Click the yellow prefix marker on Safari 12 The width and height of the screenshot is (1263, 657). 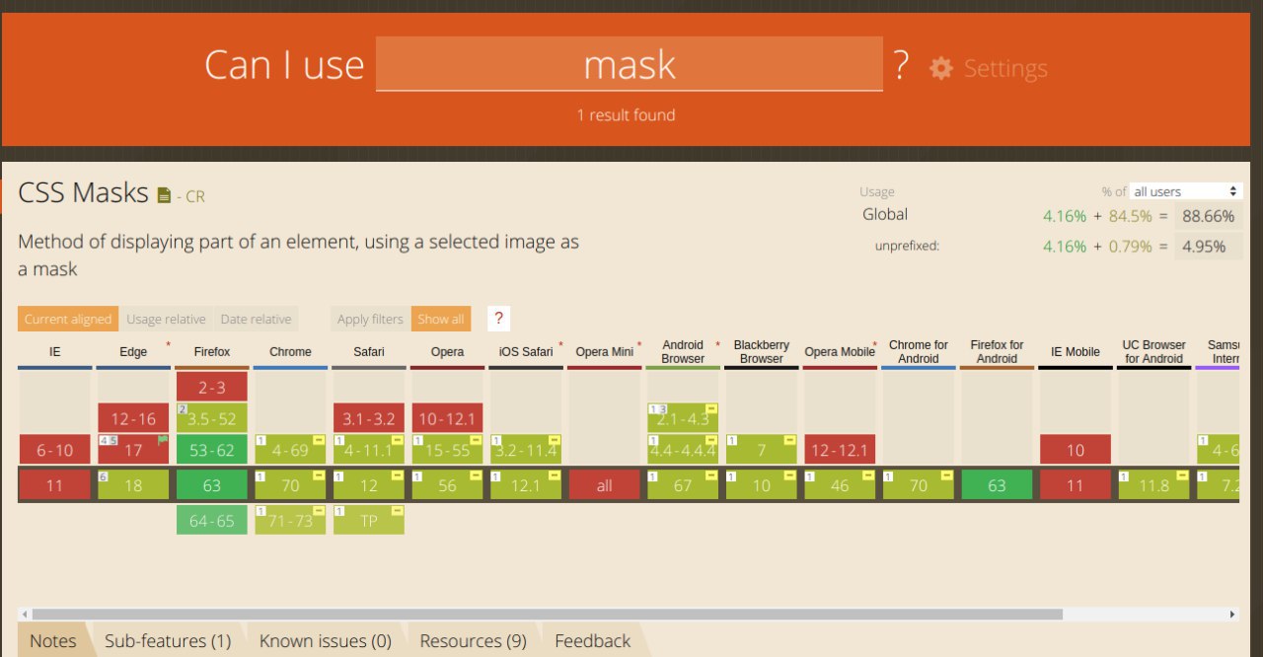click(x=398, y=475)
